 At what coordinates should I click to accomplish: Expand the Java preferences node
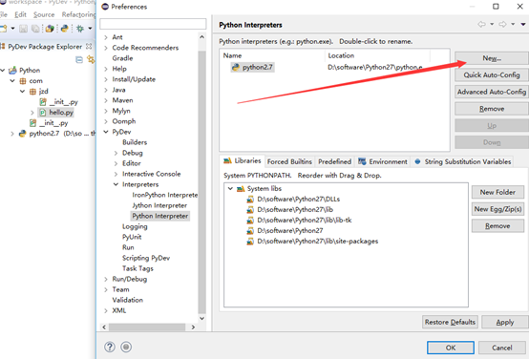coord(106,90)
